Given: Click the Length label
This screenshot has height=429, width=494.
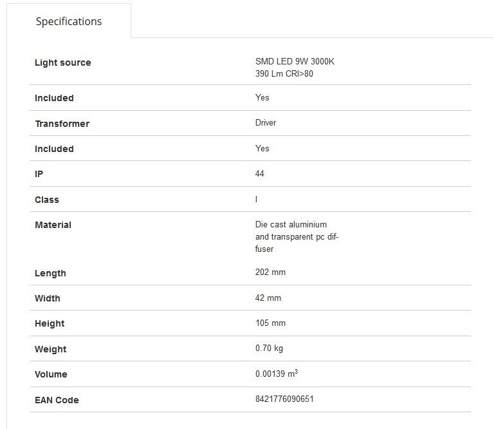Looking at the screenshot, I should tap(50, 273).
